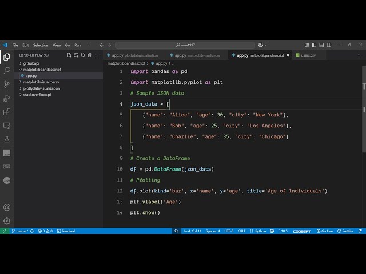The image size is (366, 274).
Task: Refresh the Explorer file tree
Action: click(83, 55)
